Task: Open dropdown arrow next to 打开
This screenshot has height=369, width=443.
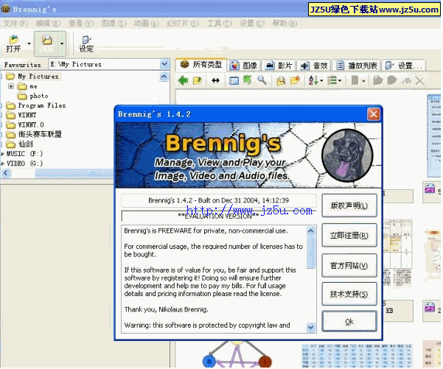Action: (x=29, y=43)
